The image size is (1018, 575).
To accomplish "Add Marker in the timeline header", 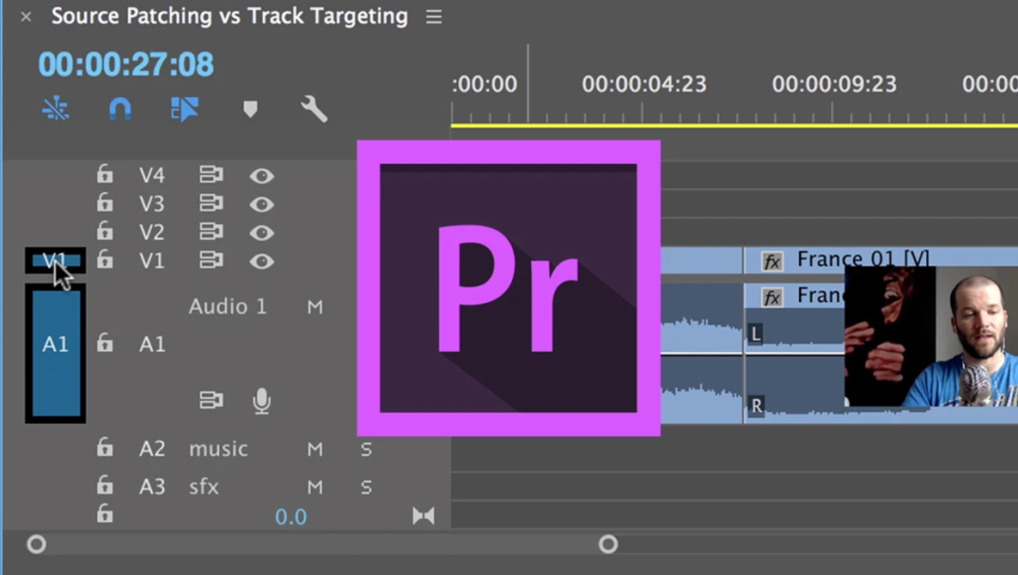I will click(x=250, y=109).
